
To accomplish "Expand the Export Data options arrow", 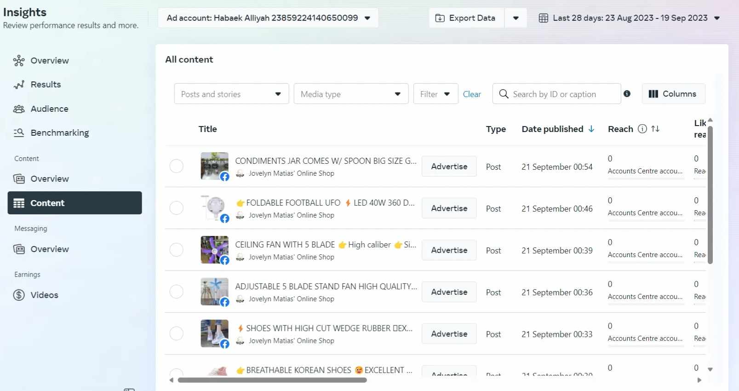I will point(516,18).
